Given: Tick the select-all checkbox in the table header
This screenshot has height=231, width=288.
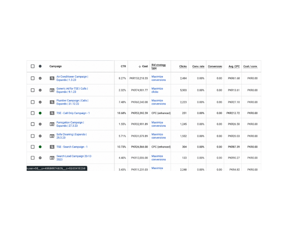Looking at the screenshot, I should 33,66.
